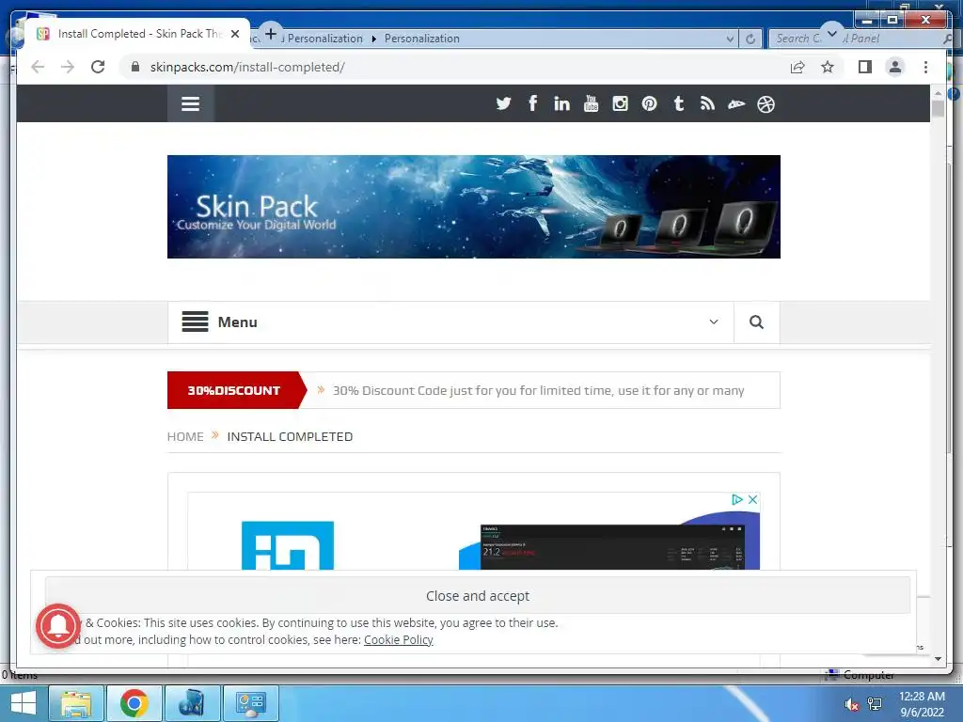Image resolution: width=963 pixels, height=722 pixels.
Task: Click the muted volume tray icon
Action: tap(851, 704)
